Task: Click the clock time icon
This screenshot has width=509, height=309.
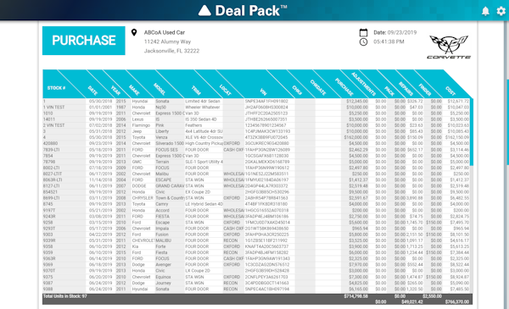Action: coord(363,41)
